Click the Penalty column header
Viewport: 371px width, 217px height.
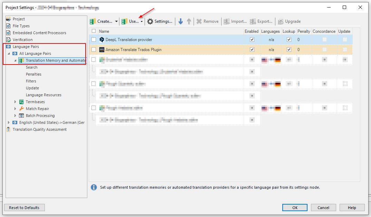pyautogui.click(x=304, y=31)
